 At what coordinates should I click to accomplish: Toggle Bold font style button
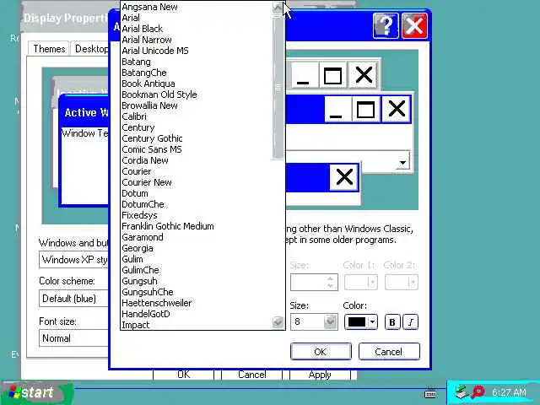[x=391, y=322]
